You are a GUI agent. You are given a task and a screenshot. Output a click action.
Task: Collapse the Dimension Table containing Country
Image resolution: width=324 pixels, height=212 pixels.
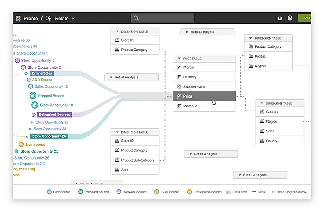pyautogui.click(x=261, y=103)
